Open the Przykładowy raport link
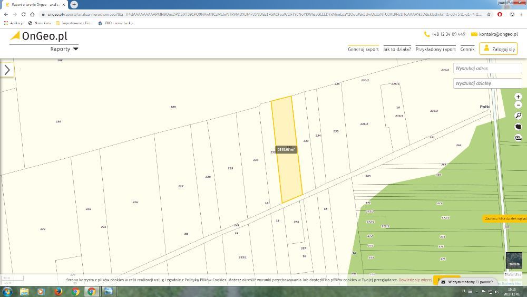 [x=435, y=49]
